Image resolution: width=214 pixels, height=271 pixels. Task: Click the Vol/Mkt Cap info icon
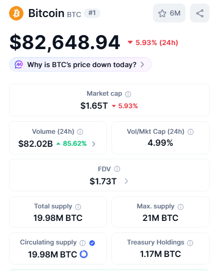tap(190, 132)
